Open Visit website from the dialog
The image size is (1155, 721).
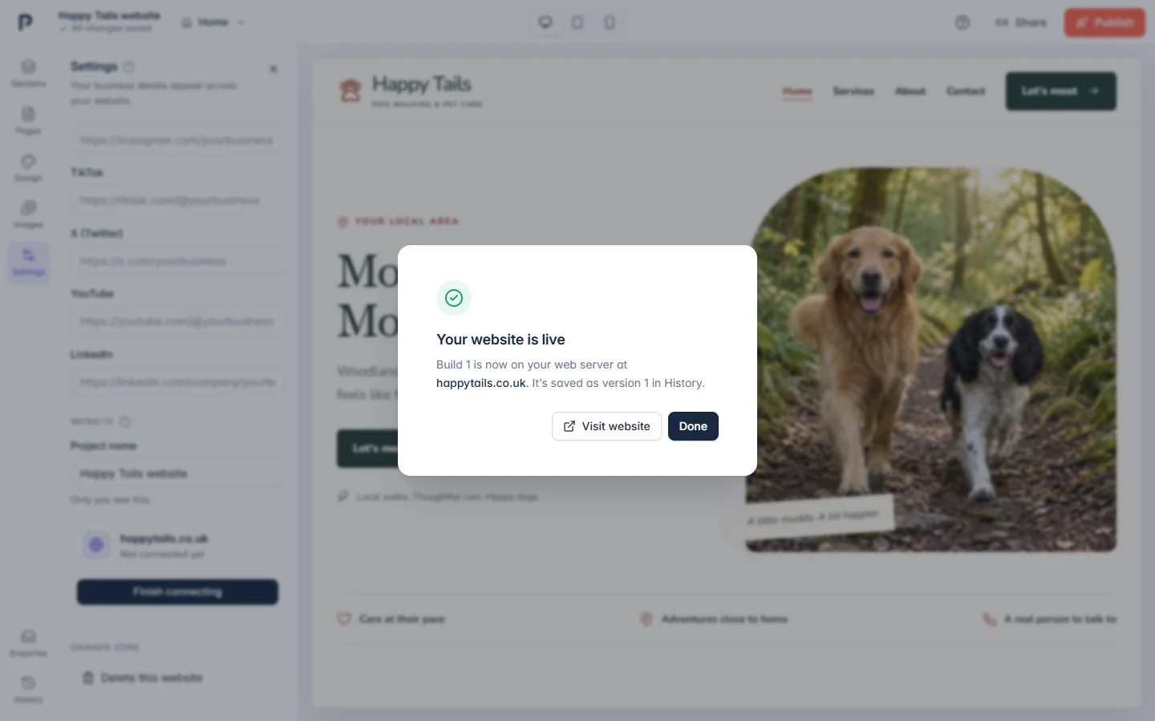(x=606, y=426)
